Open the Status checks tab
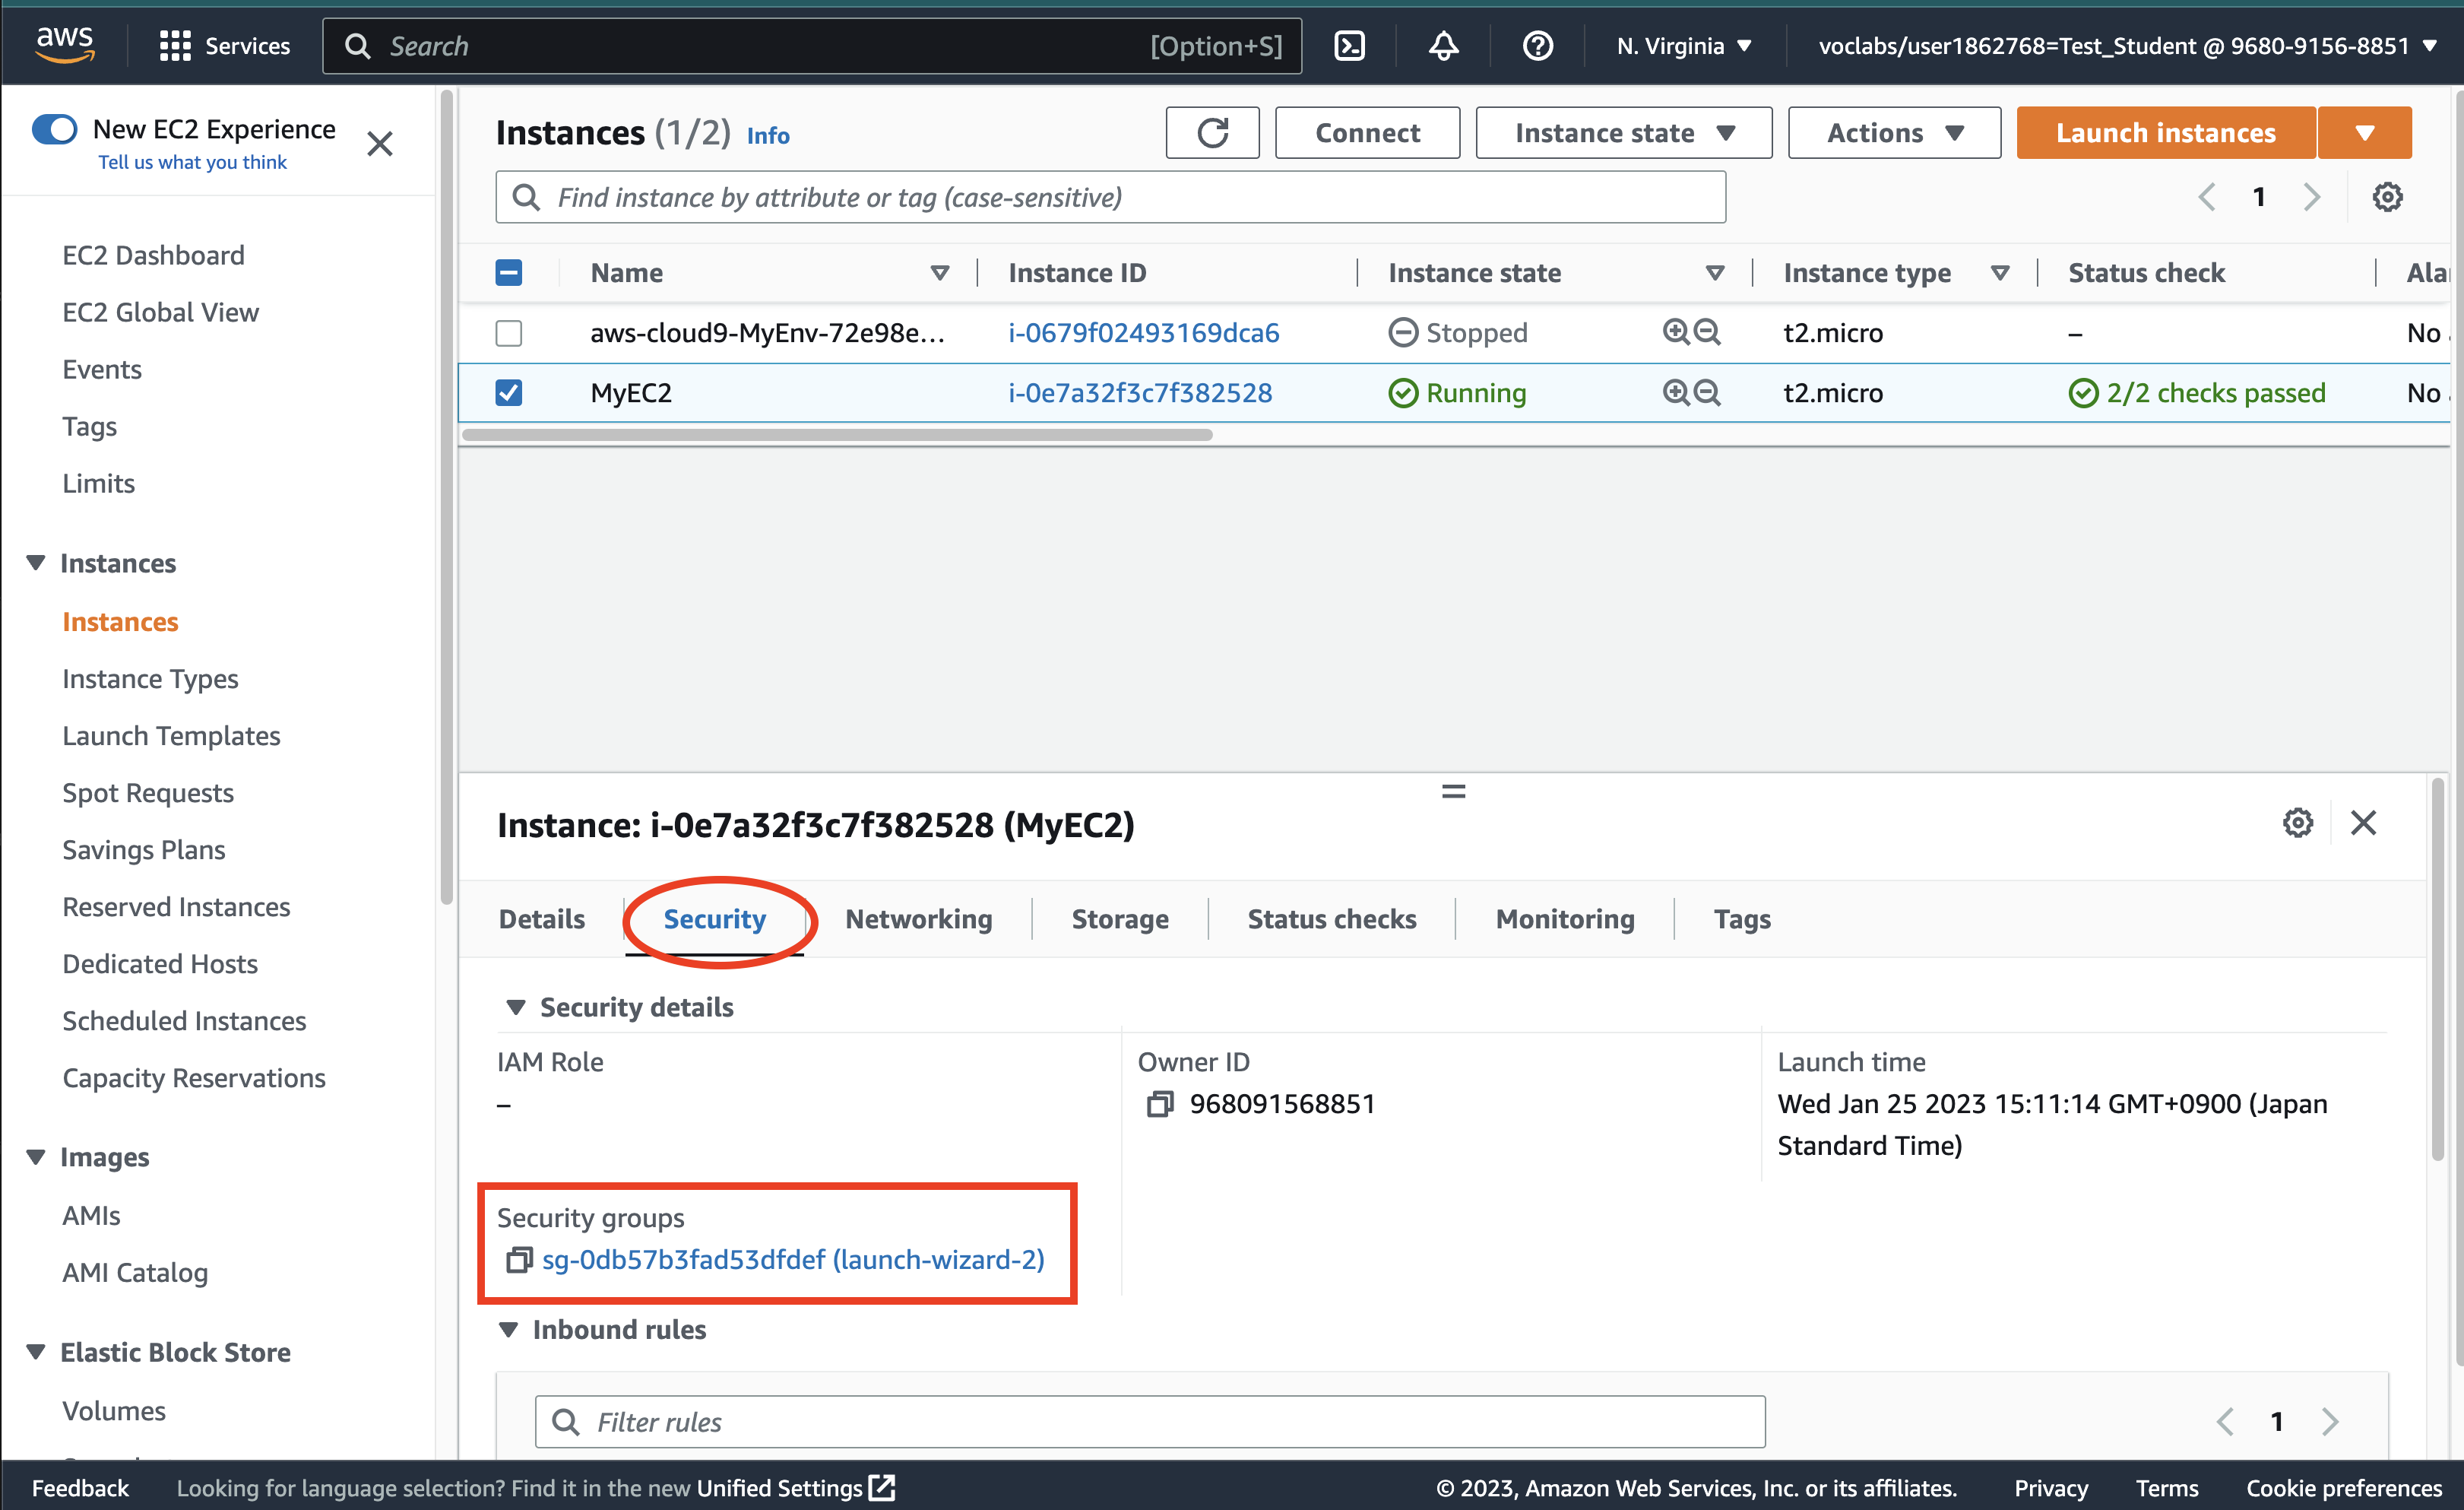This screenshot has width=2464, height=1510. pos(1331,918)
